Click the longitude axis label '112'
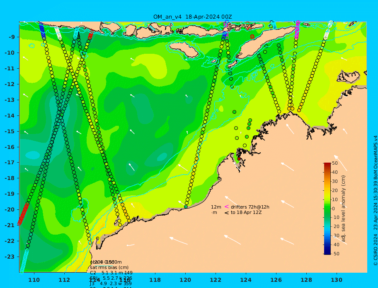 tap(64, 280)
